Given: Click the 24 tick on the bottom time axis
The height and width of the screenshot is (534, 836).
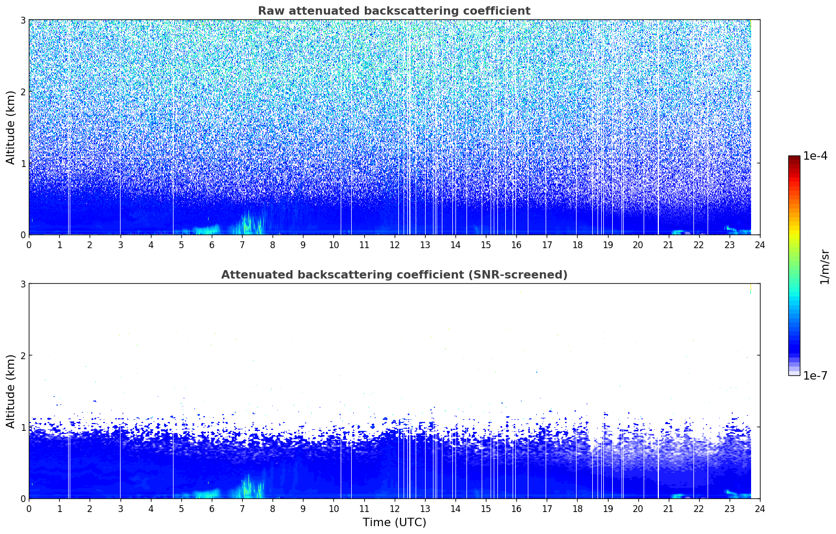Looking at the screenshot, I should click(760, 508).
